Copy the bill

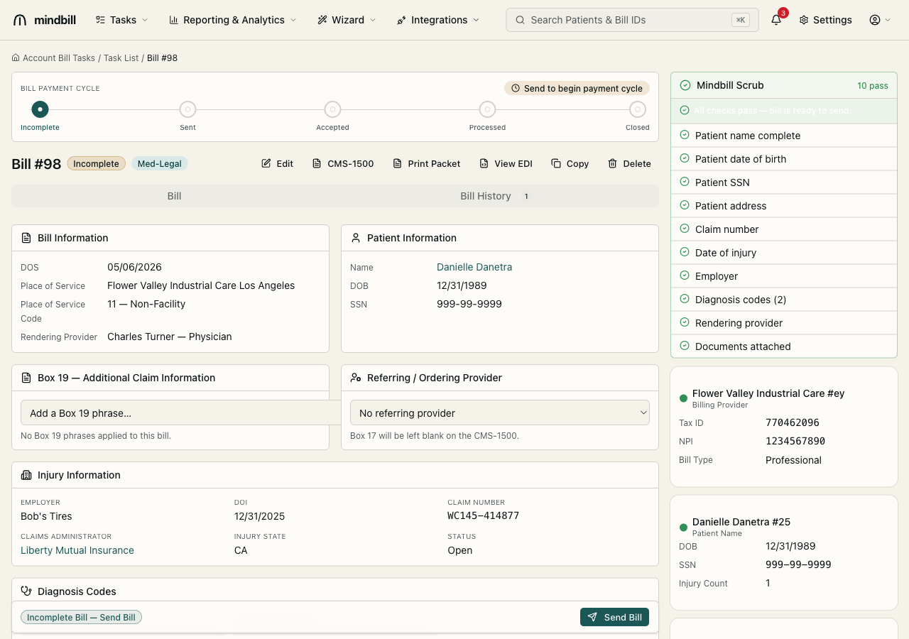coord(570,163)
